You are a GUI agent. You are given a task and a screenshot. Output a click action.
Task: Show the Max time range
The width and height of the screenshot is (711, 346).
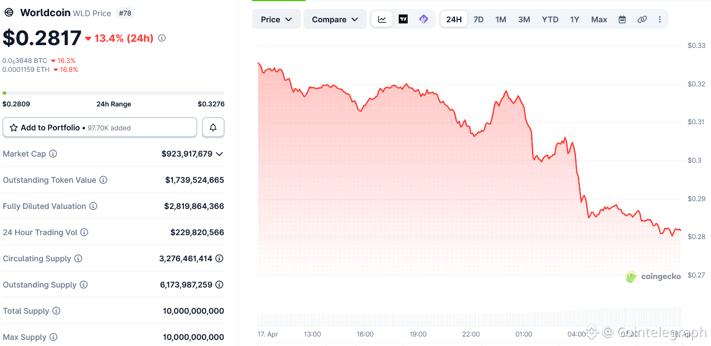point(599,20)
